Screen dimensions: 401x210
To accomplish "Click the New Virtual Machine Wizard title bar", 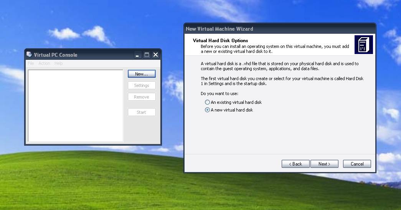I will (x=280, y=29).
